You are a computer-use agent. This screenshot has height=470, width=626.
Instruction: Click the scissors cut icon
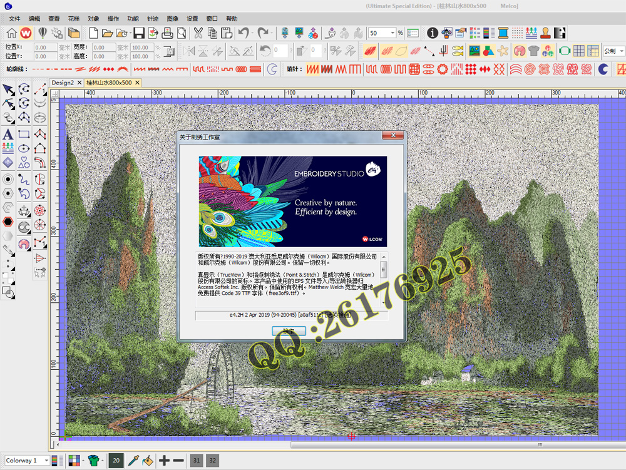coord(198,33)
